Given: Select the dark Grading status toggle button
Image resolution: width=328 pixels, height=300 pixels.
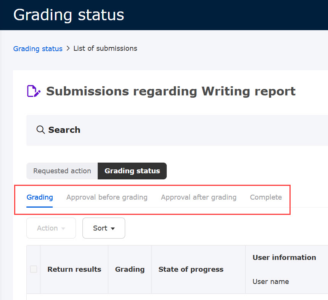Looking at the screenshot, I should 132,171.
